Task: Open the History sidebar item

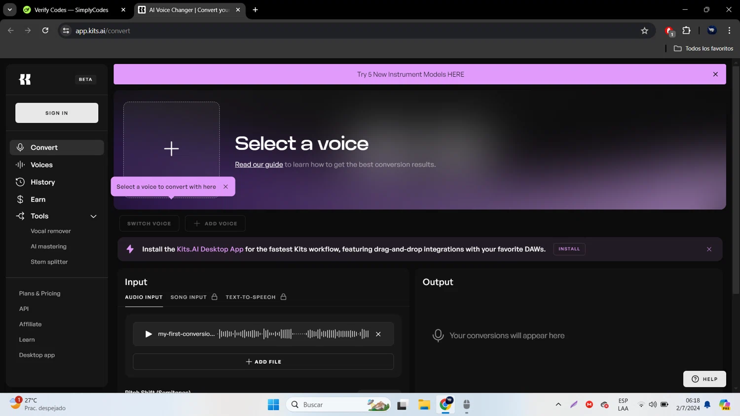Action: [x=57, y=182]
